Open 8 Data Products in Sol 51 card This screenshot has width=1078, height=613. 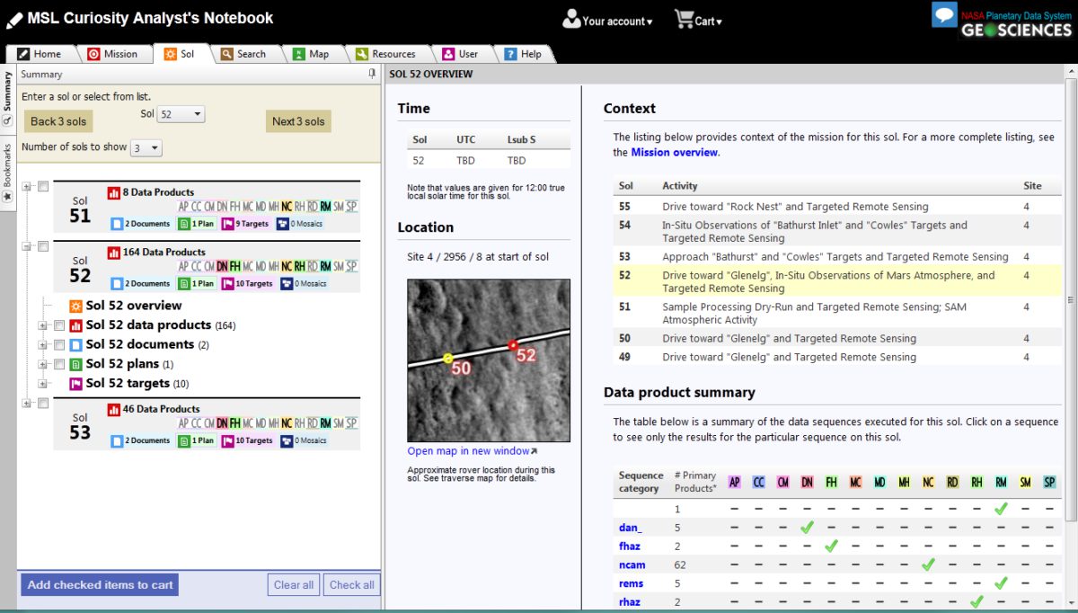[151, 191]
